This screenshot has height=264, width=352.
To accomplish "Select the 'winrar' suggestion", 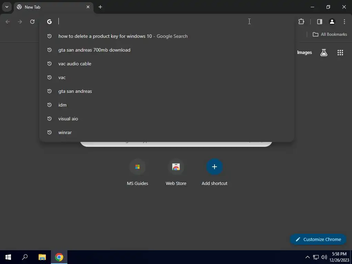I will pos(167,132).
